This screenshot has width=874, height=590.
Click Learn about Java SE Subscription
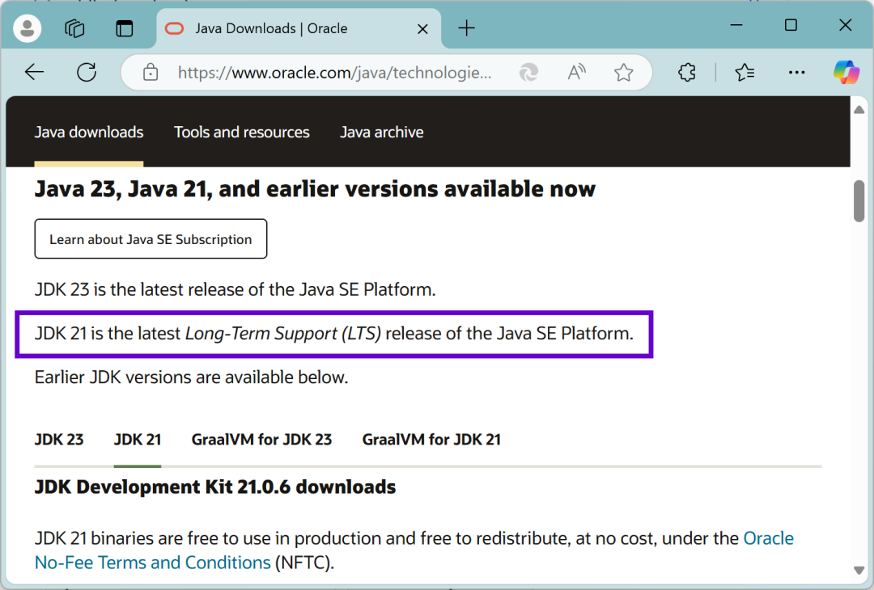(x=151, y=239)
